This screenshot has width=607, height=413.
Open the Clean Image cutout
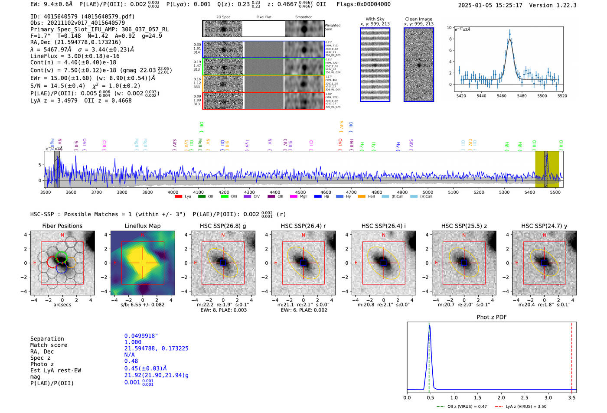point(419,65)
